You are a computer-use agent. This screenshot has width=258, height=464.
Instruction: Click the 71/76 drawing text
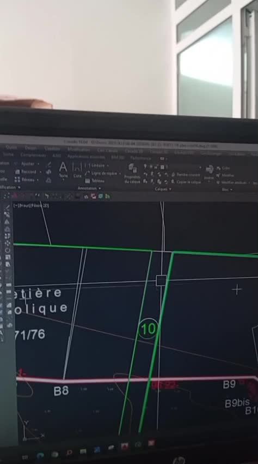tap(30, 335)
